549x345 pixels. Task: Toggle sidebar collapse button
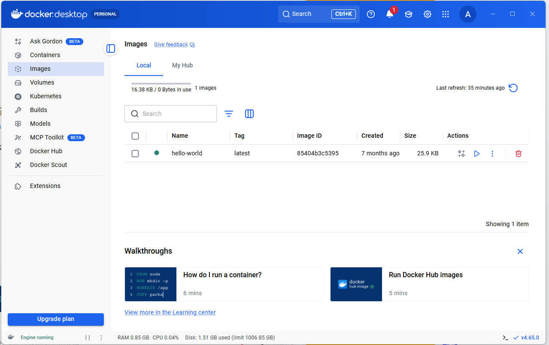[111, 48]
